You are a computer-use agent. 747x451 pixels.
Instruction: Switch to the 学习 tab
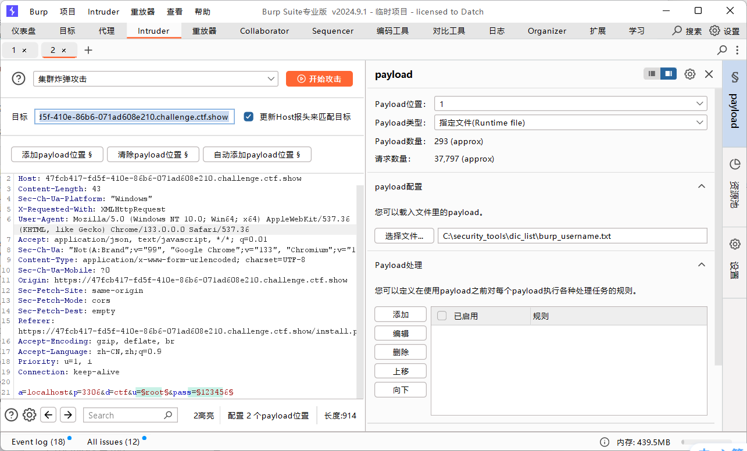coord(637,31)
